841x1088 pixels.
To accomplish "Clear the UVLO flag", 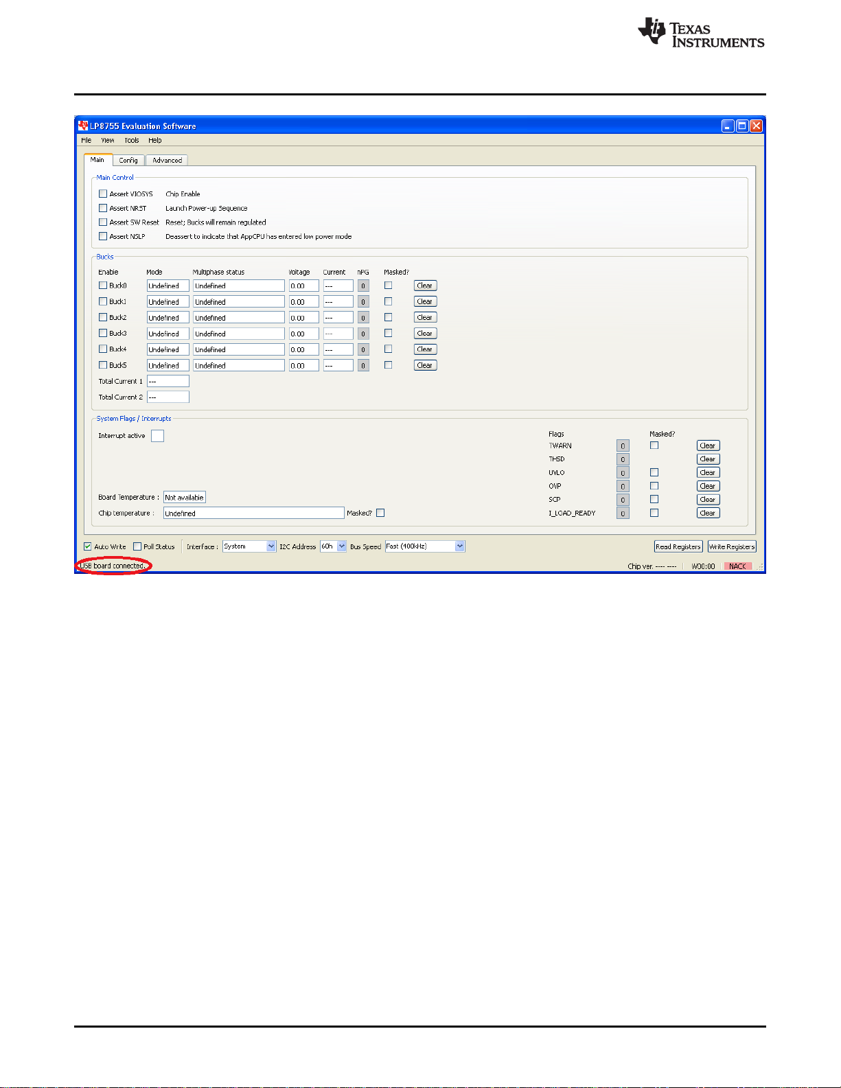I will pos(708,472).
